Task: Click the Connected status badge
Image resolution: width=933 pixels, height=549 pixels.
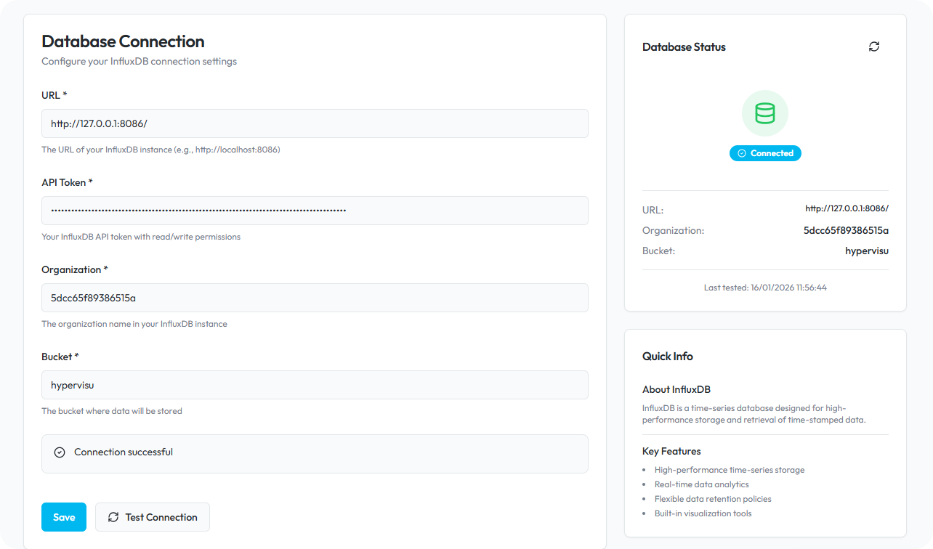Action: tap(765, 153)
